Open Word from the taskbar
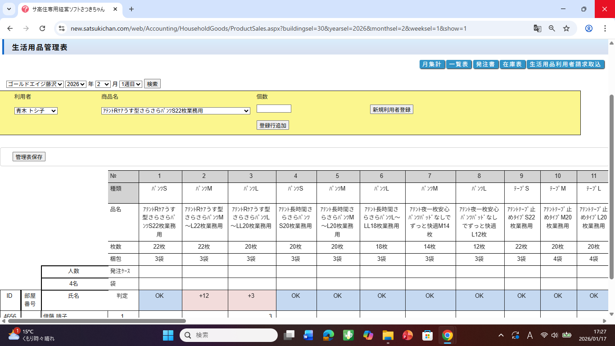615x346 pixels. [x=308, y=335]
